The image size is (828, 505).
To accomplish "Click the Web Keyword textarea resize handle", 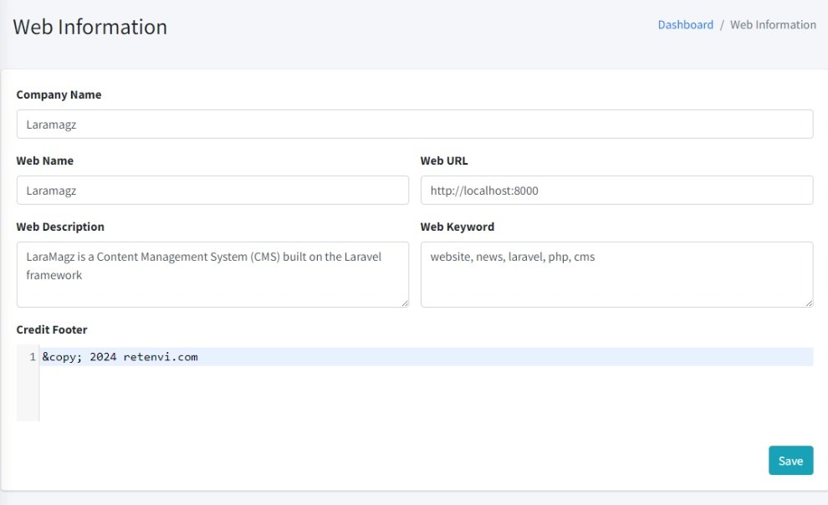I will [x=808, y=302].
